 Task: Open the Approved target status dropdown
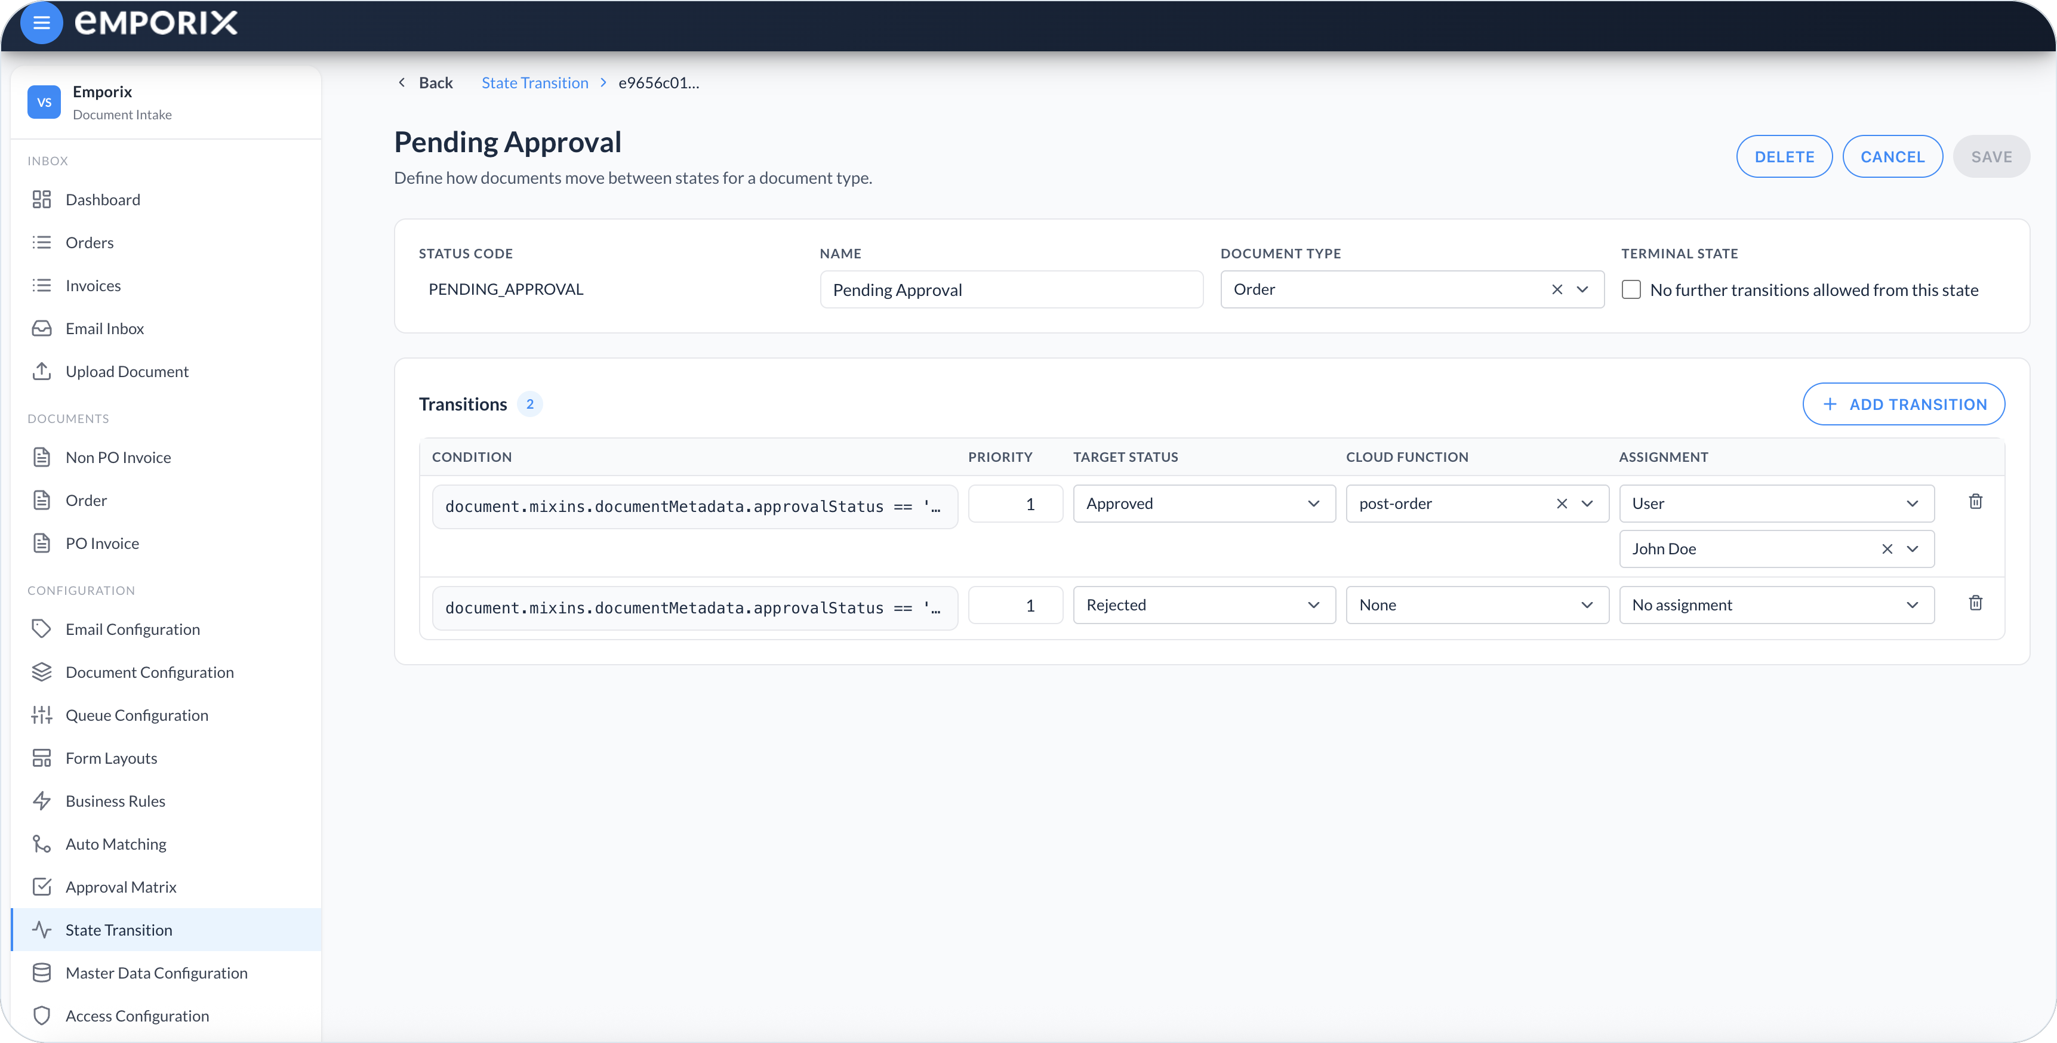point(1203,504)
